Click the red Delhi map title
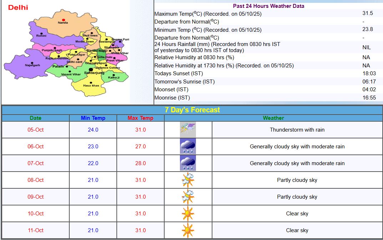The image size is (383, 240). pyautogui.click(x=18, y=7)
